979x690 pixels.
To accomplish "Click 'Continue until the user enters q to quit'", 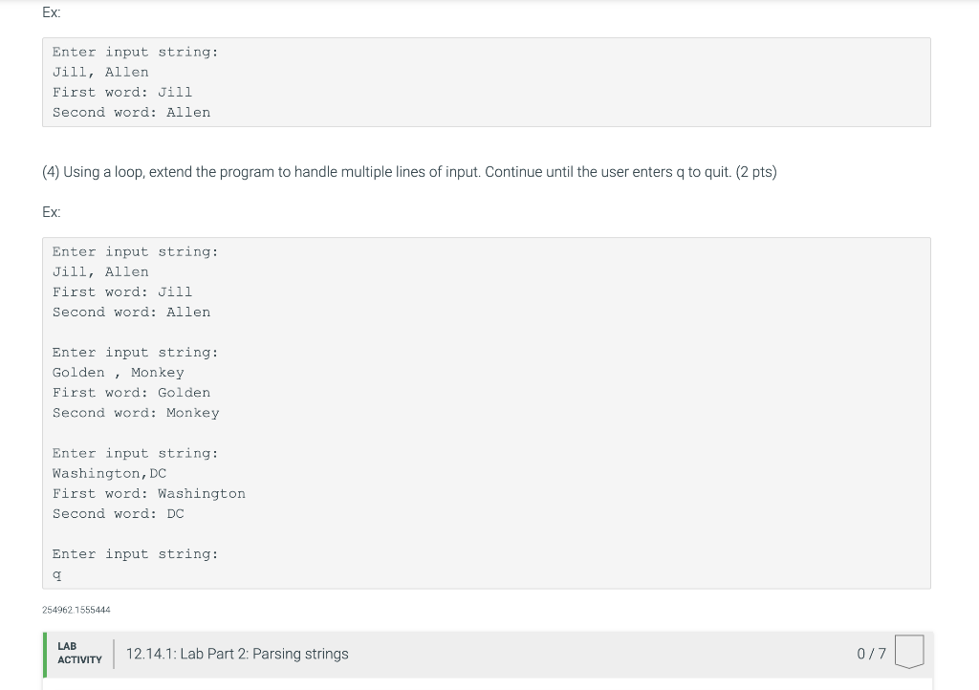I will click(607, 172).
